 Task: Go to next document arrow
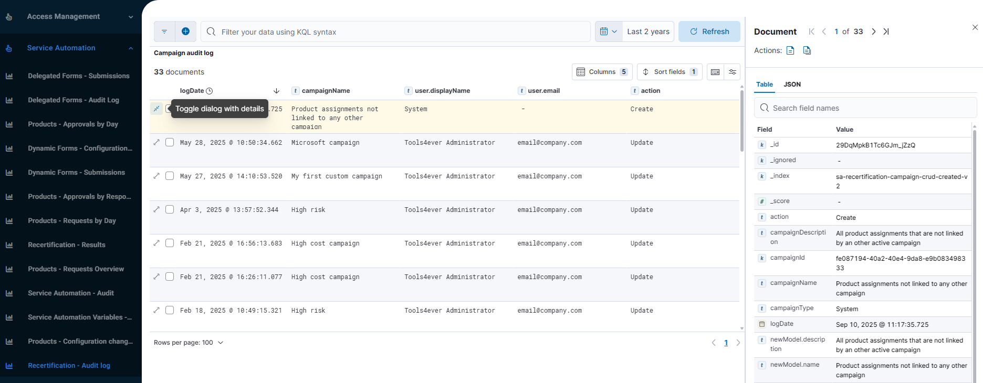point(873,31)
